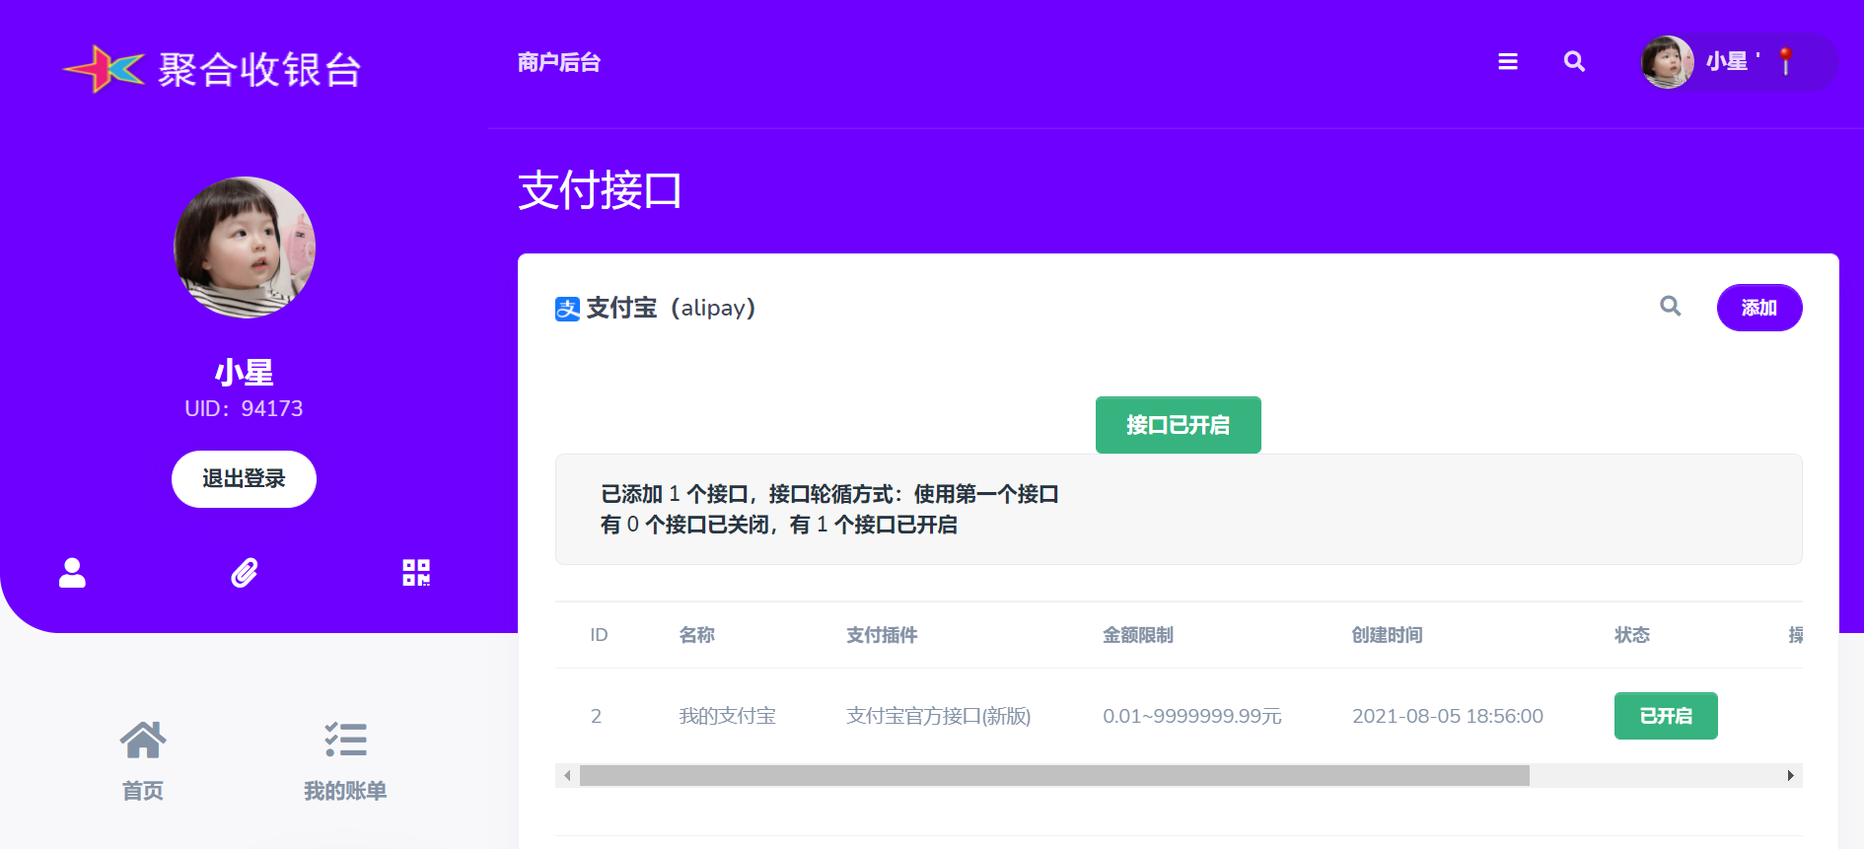Click the Alipay logo icon
This screenshot has height=849, width=1864.
(567, 309)
